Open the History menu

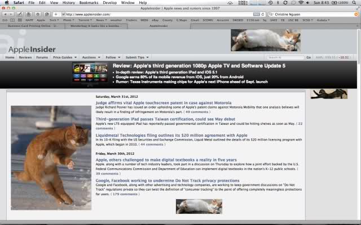click(69, 3)
